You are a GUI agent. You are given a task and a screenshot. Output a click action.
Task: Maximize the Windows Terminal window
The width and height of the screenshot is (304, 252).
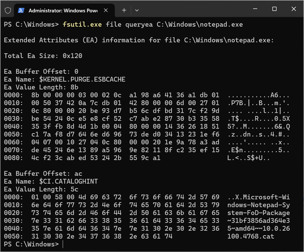click(274, 9)
